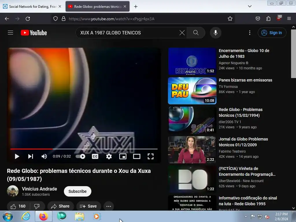Save the page to Pocket
296x222 pixels.
pyautogui.click(x=258, y=19)
